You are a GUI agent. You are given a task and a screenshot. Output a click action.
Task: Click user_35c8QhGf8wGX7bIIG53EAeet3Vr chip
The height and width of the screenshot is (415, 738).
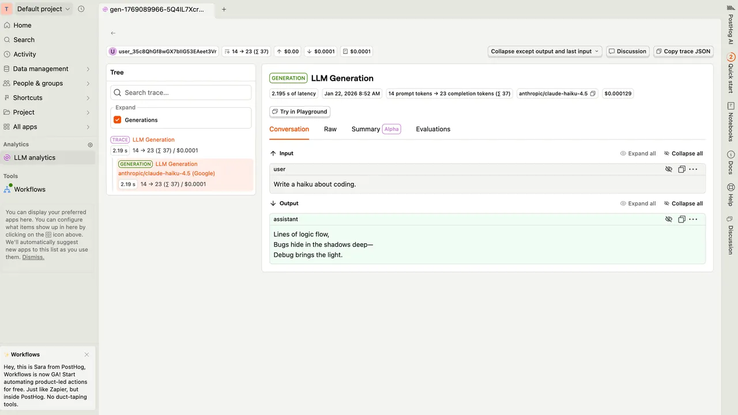tap(163, 51)
